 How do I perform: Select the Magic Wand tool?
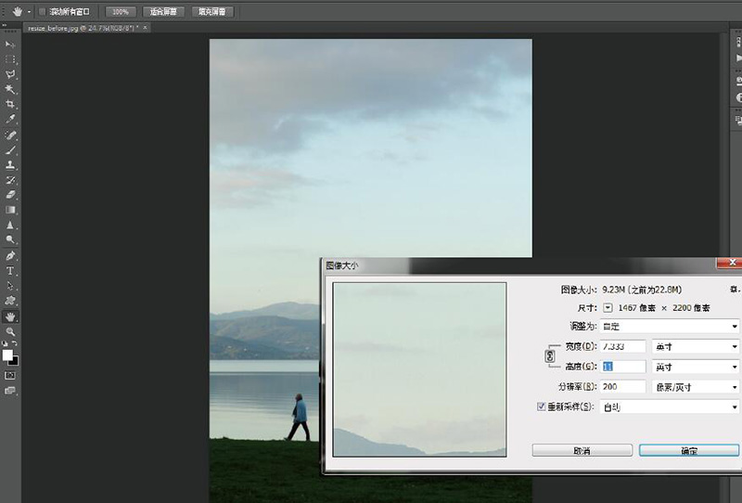pos(10,89)
